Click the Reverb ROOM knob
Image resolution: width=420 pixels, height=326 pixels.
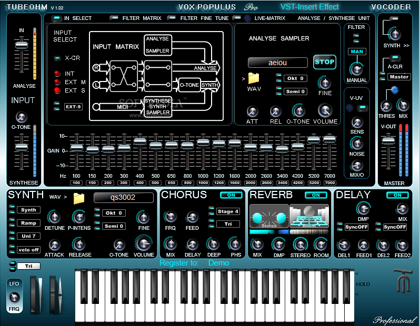pyautogui.click(x=321, y=244)
